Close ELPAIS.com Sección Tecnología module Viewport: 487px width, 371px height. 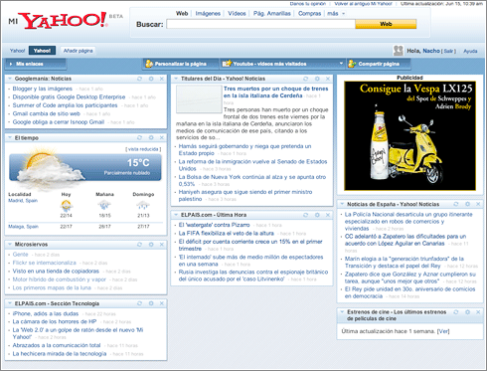pos(162,303)
